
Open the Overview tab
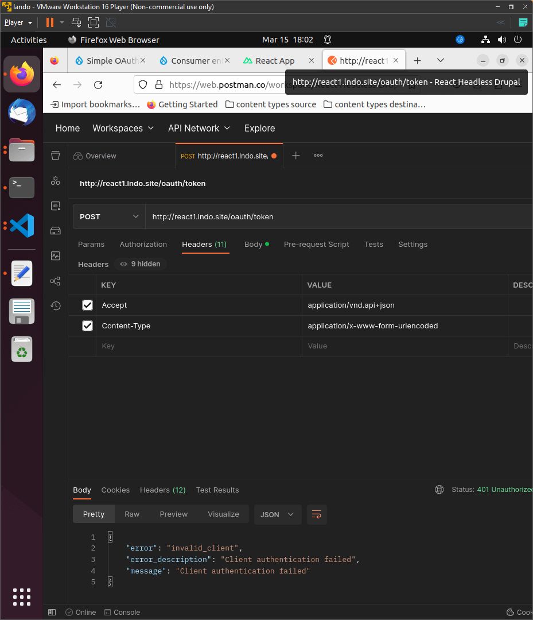[x=95, y=156]
